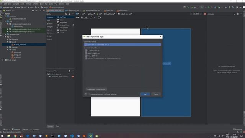
Task: Open the dialog help question mark
Action: (86, 94)
